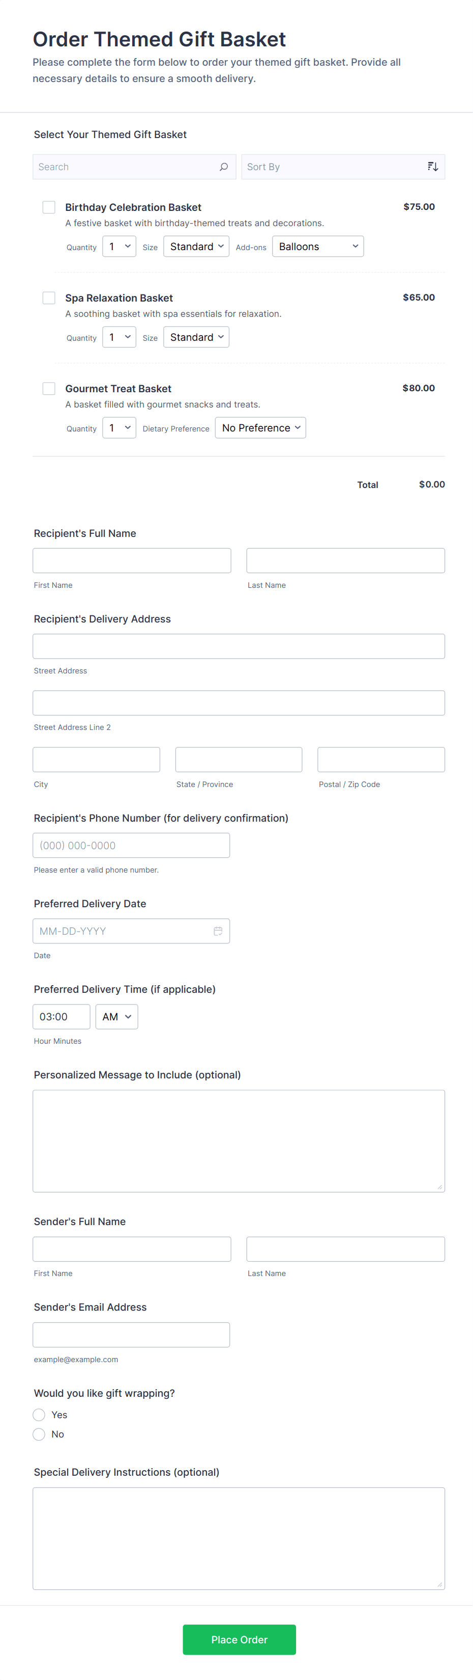Focus the recipient's phone number field

click(x=131, y=845)
